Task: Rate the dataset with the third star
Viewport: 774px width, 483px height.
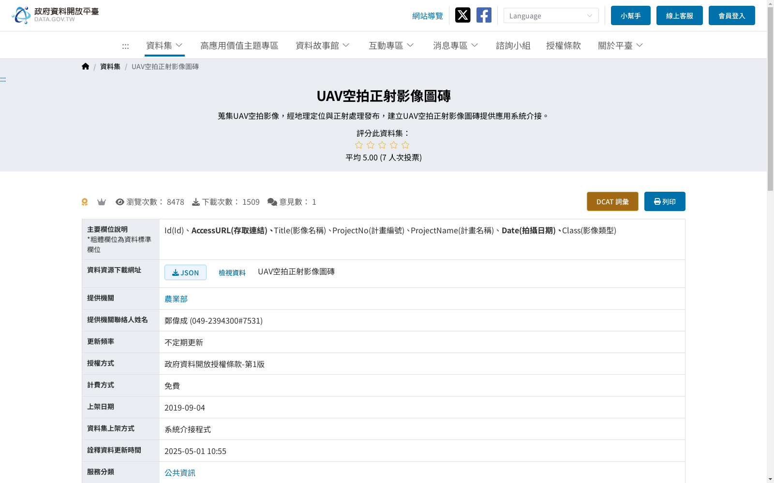Action: click(382, 145)
